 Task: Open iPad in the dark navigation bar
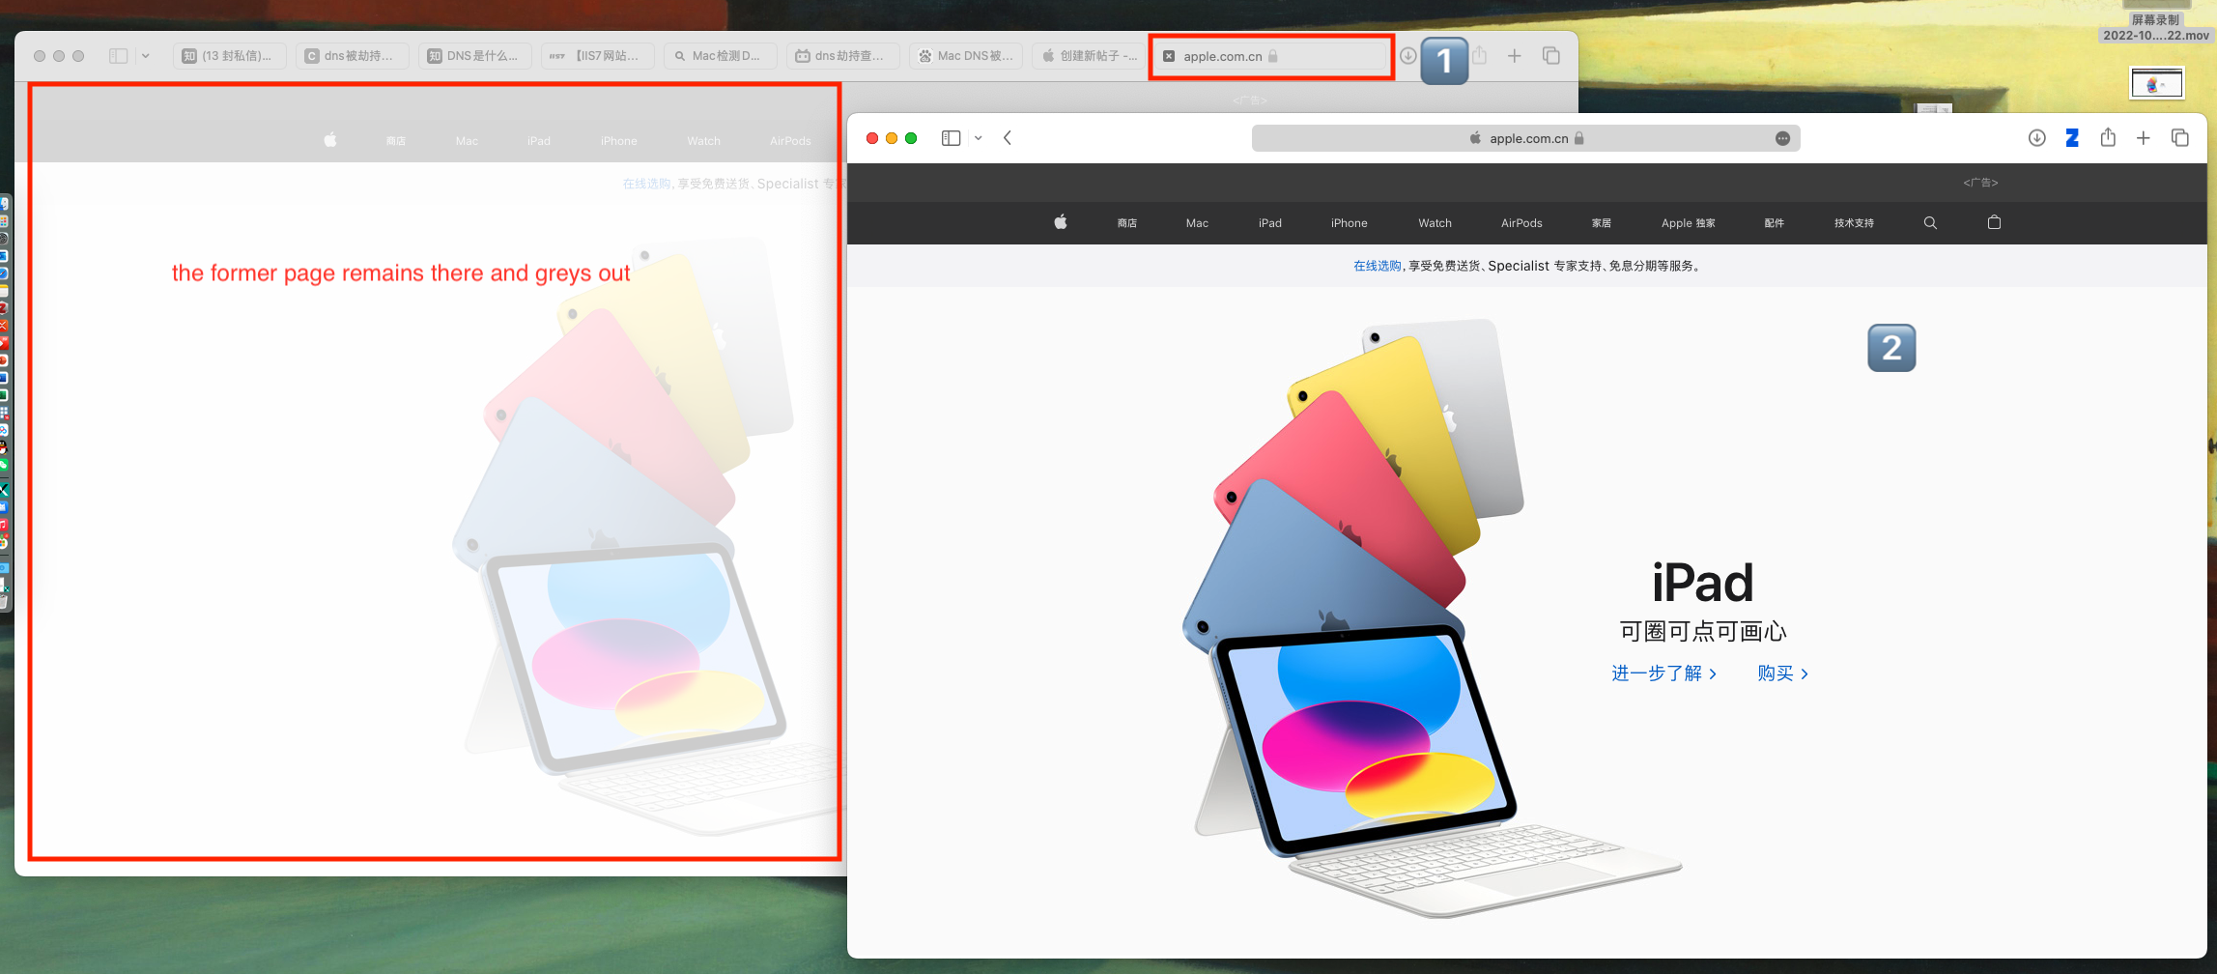tap(1270, 223)
